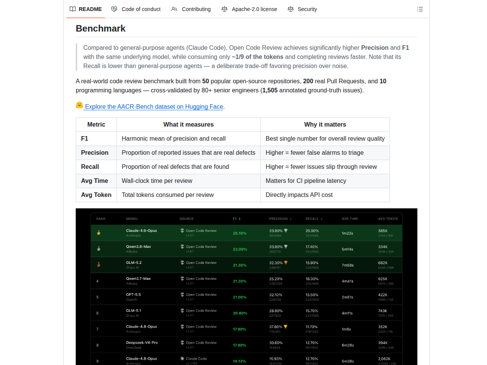
Task: Open the README tab
Action: [x=86, y=9]
